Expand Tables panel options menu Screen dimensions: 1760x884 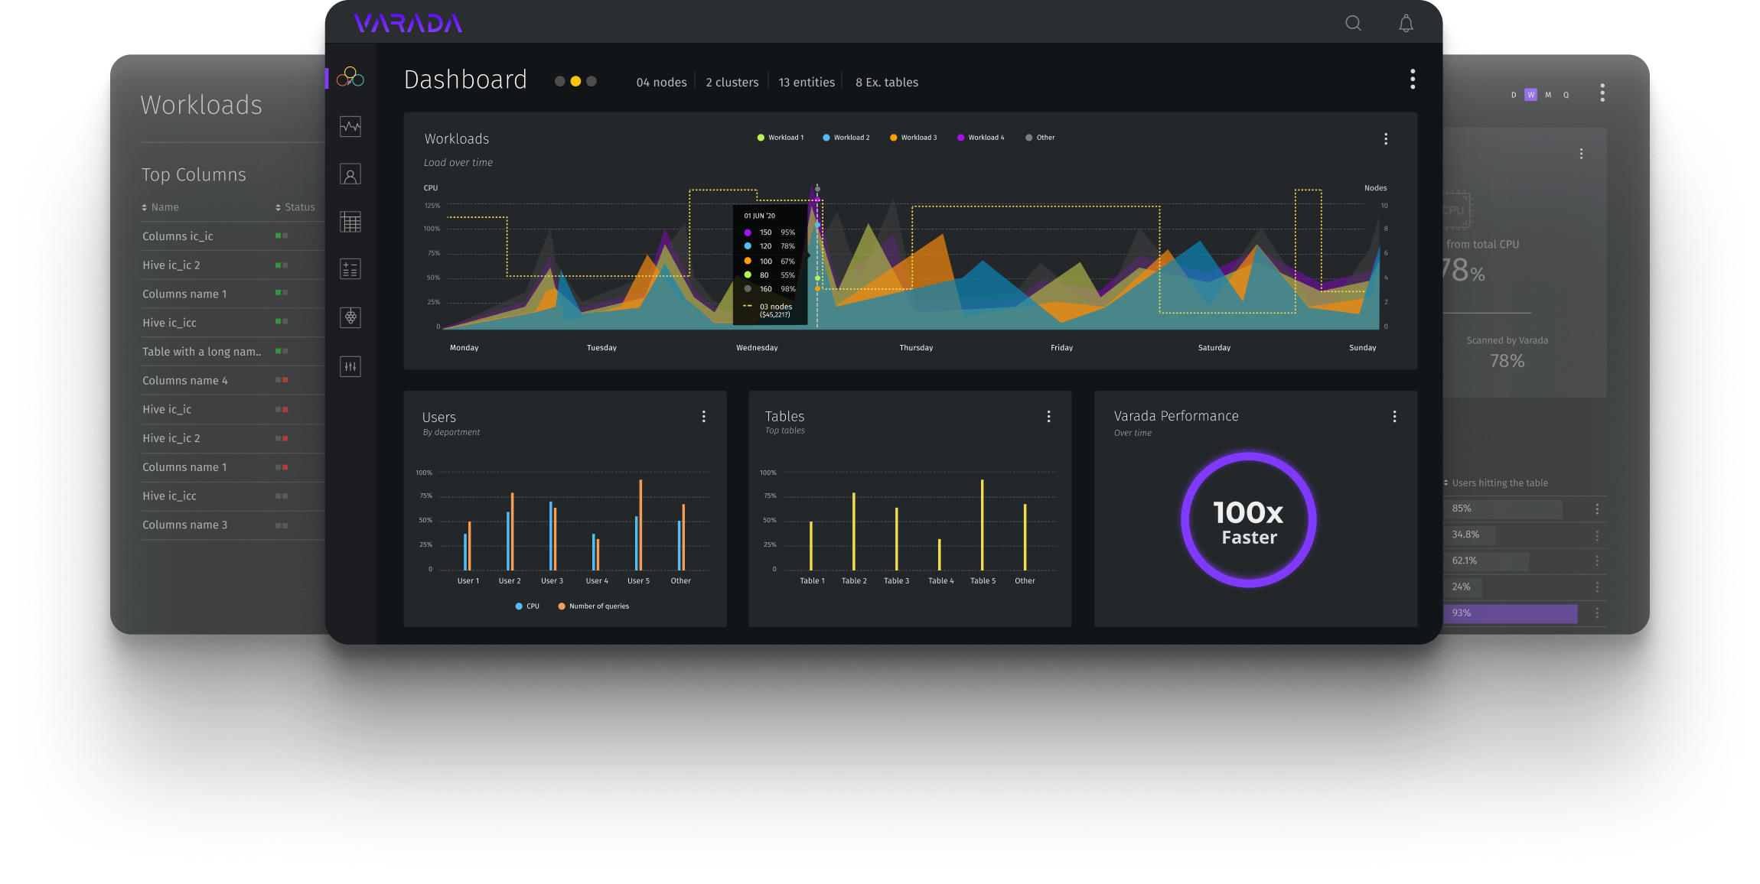(1048, 416)
